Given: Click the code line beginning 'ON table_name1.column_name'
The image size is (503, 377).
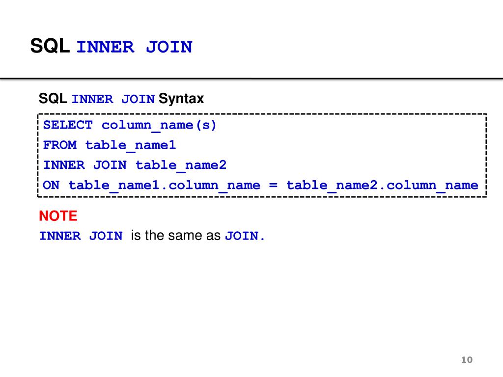Looking at the screenshot, I should tap(260, 185).
